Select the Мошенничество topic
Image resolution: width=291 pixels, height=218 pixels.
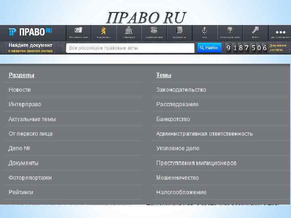click(177, 178)
